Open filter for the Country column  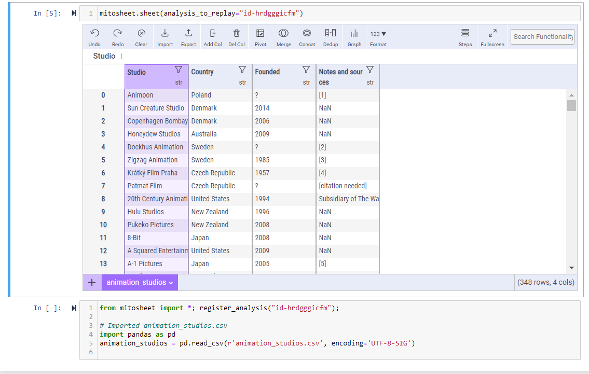(x=242, y=70)
